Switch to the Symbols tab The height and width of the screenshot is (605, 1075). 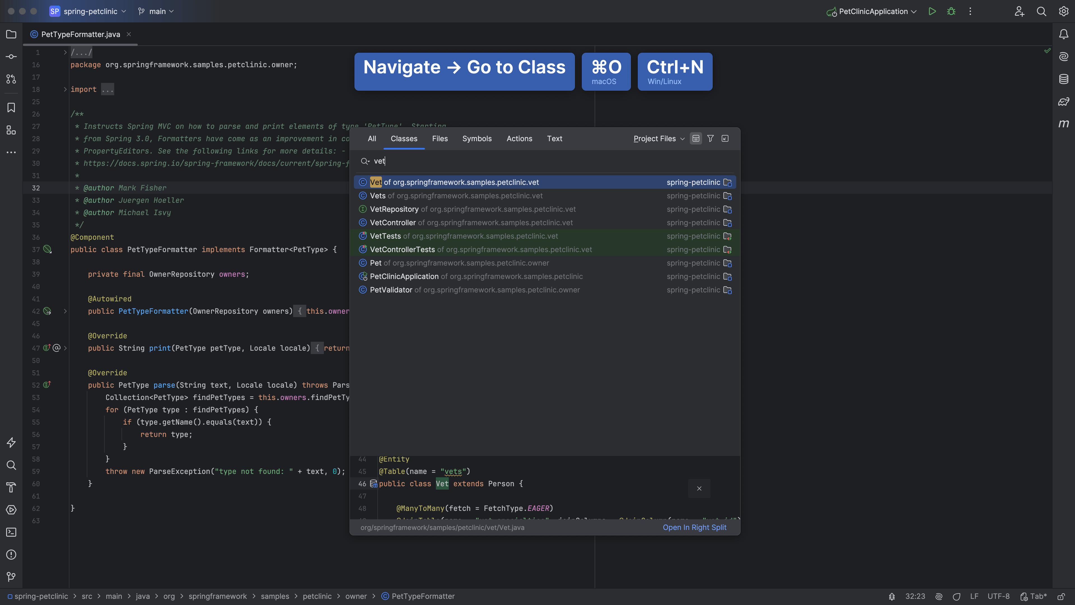click(476, 139)
